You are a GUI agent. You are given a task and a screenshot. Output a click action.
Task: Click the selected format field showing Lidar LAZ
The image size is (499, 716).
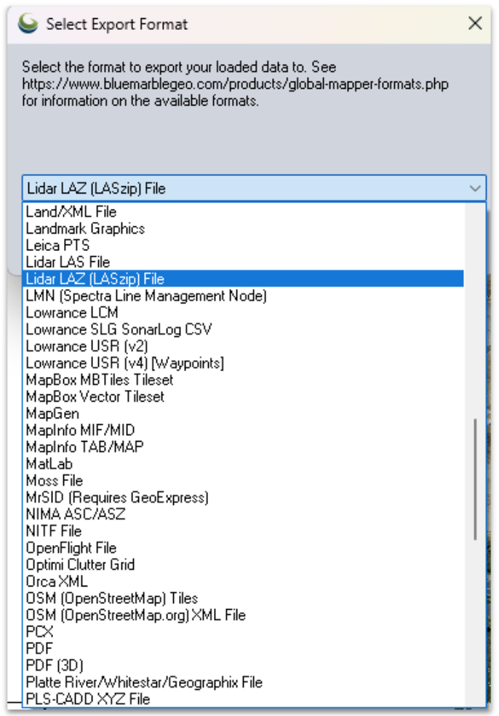(x=254, y=188)
